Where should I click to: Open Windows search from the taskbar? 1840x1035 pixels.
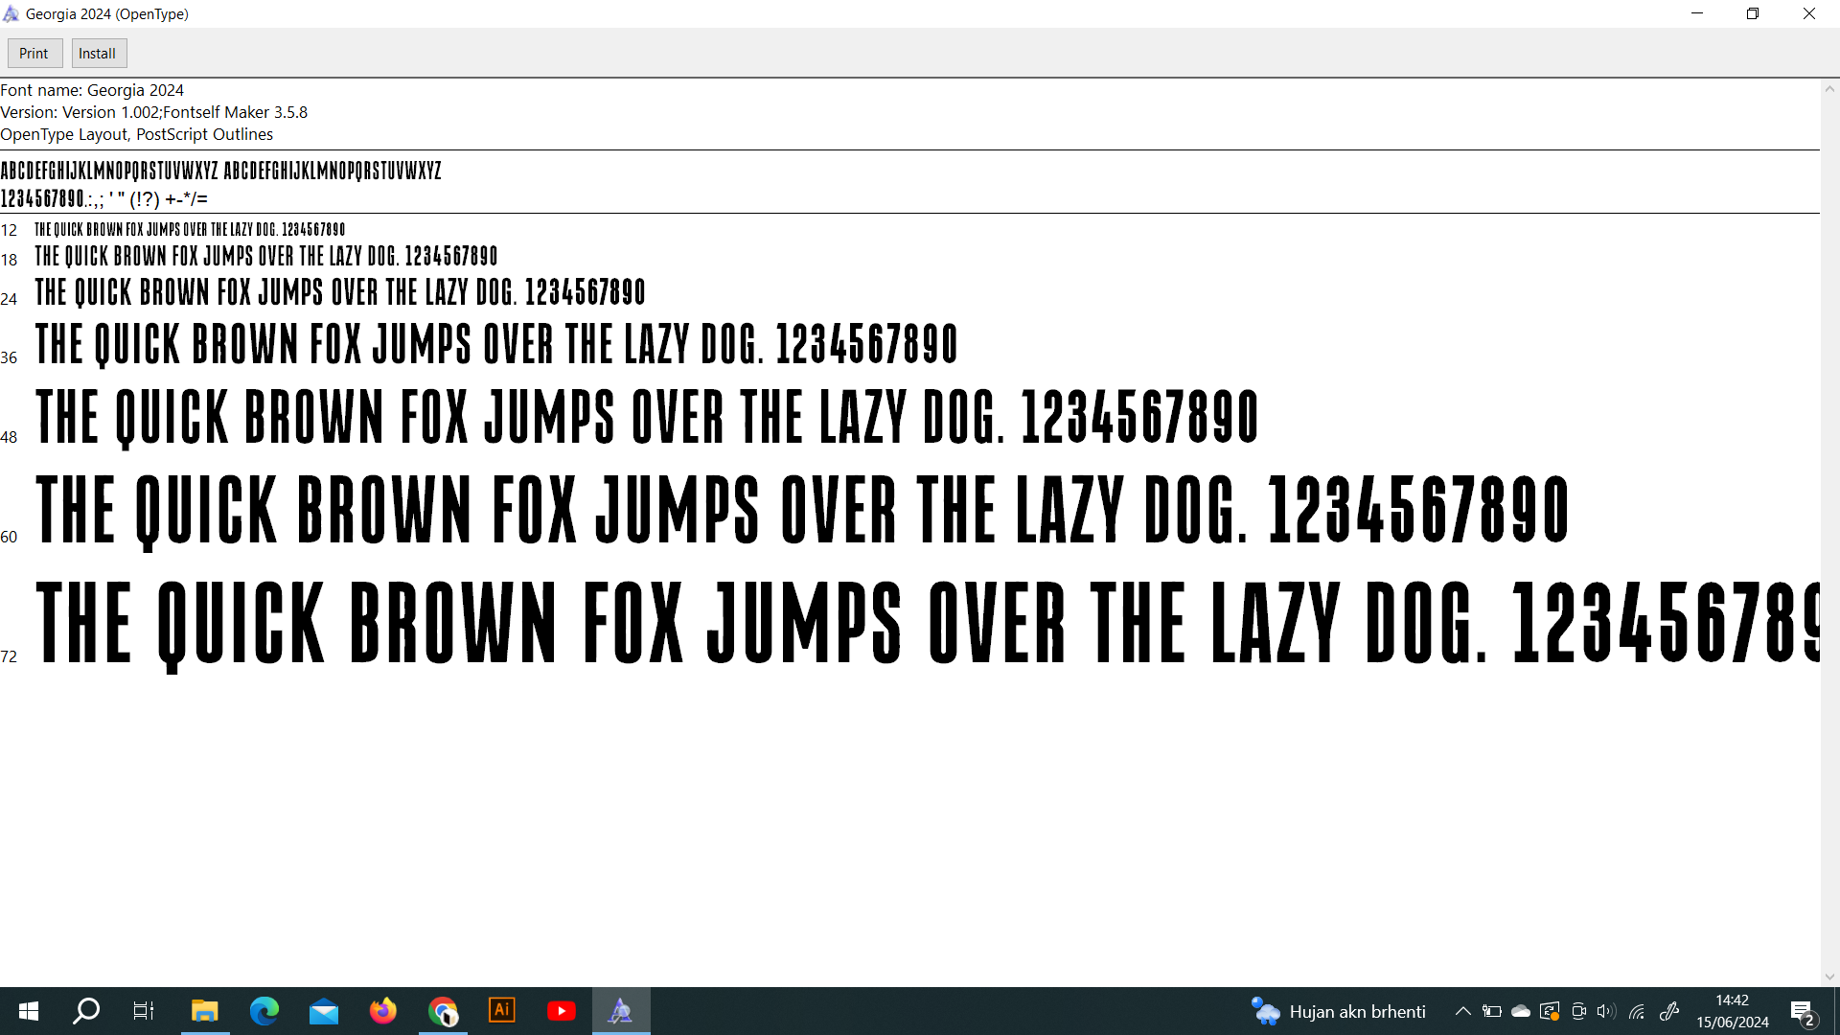pyautogui.click(x=86, y=1011)
